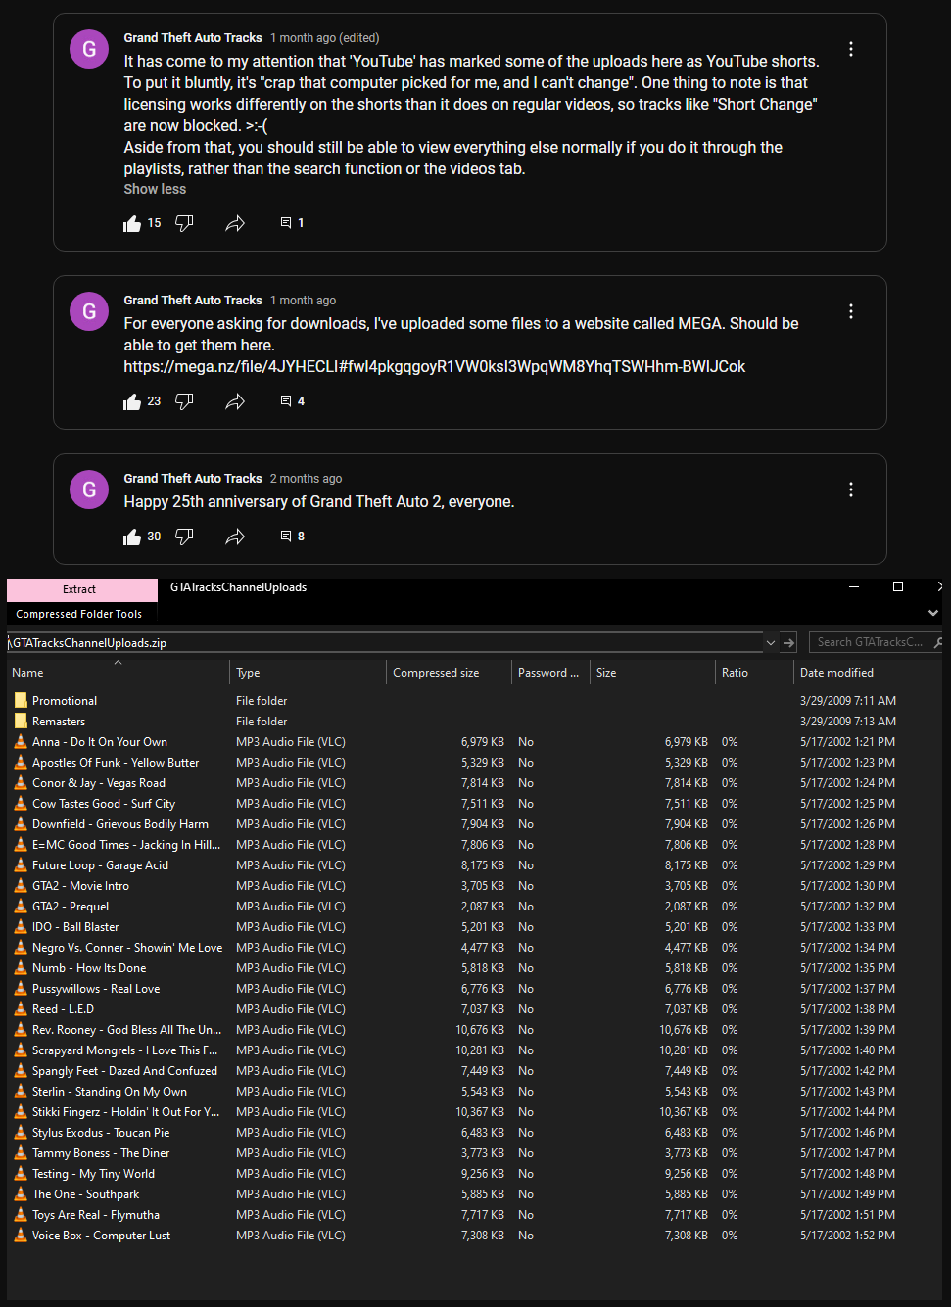Select Future Loop - Garage Acid
The image size is (951, 1307).
[x=100, y=865]
